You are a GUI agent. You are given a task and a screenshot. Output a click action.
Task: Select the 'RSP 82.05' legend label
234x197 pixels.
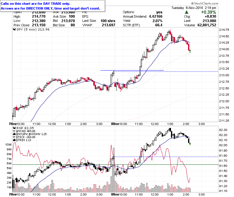(25, 128)
